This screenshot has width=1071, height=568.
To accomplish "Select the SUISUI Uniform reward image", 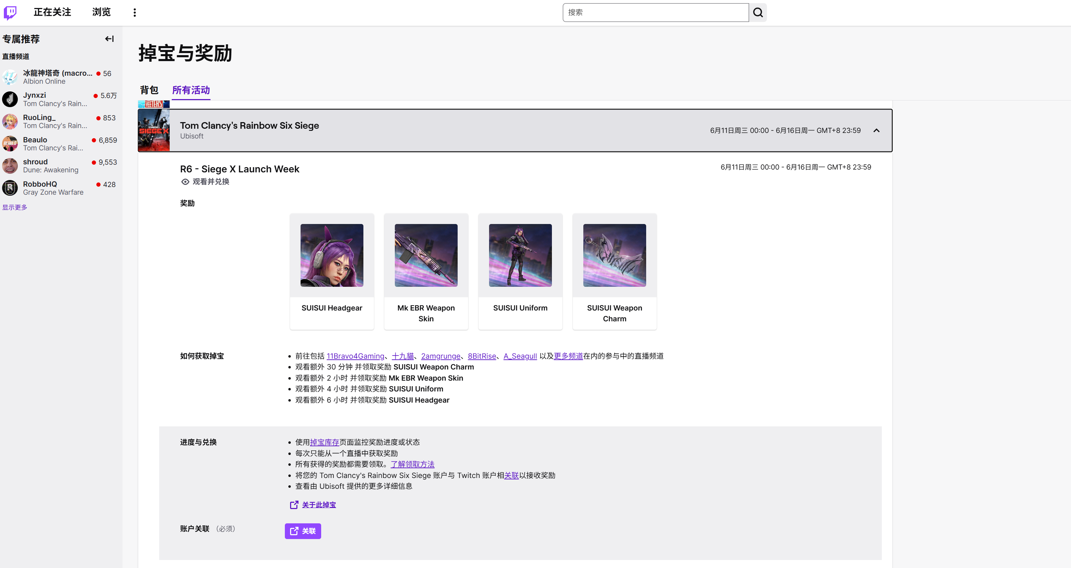I will pos(520,255).
